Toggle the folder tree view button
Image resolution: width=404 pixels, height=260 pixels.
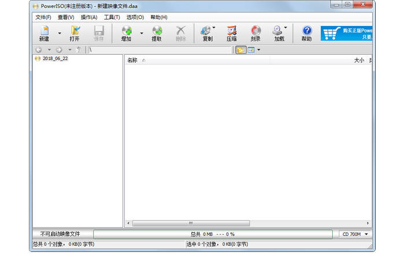click(240, 50)
